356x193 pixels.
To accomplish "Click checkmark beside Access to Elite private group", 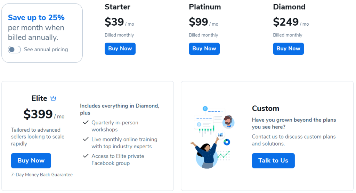I will click(86, 156).
